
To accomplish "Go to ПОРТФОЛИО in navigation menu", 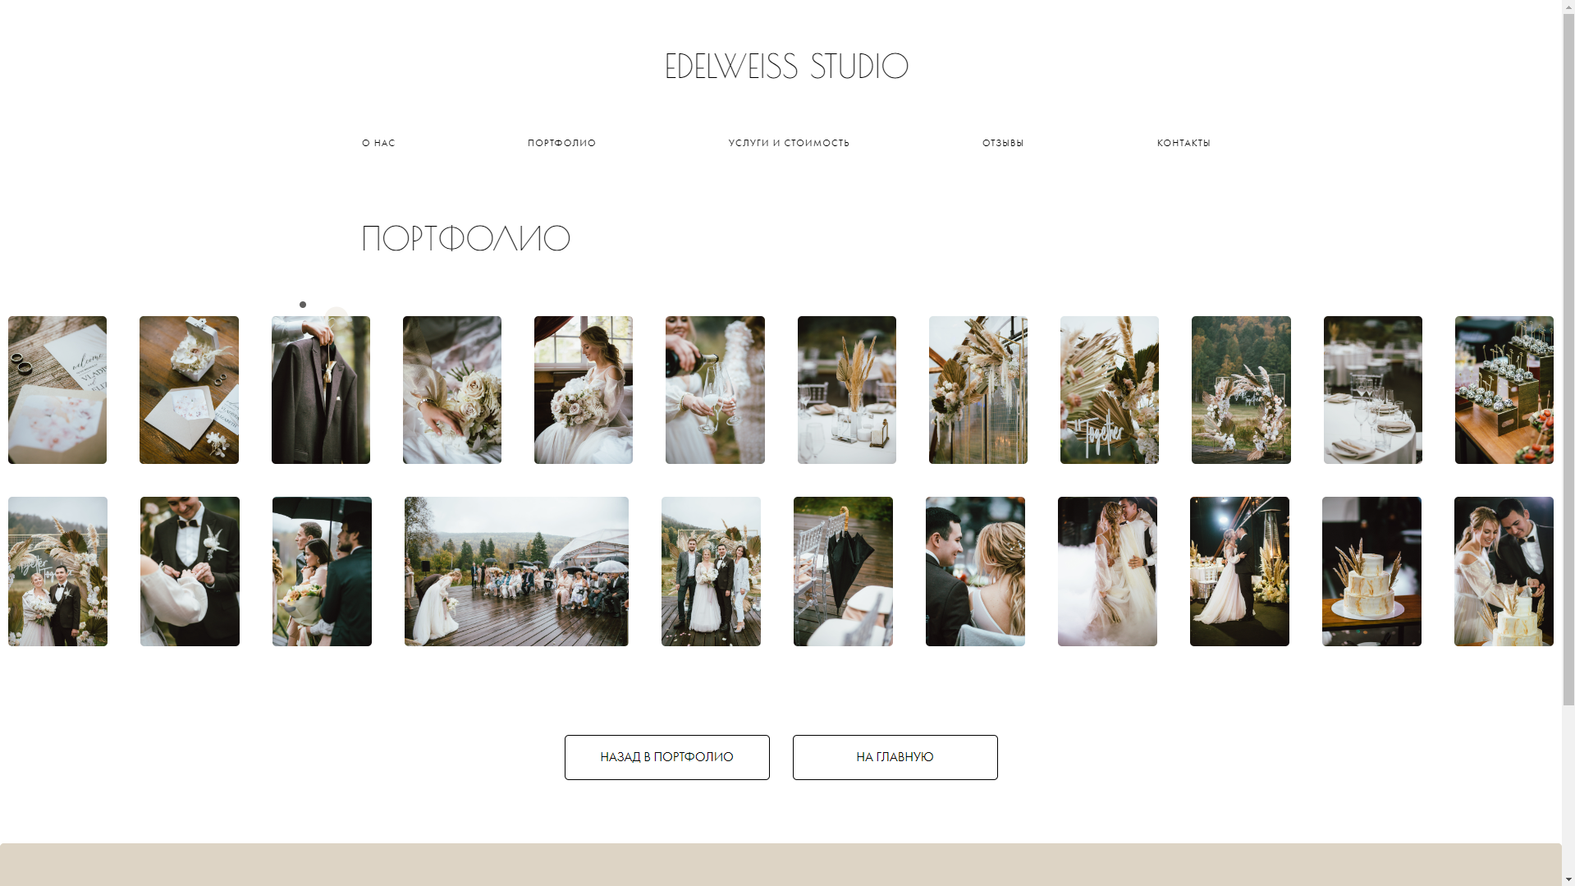I will (561, 143).
